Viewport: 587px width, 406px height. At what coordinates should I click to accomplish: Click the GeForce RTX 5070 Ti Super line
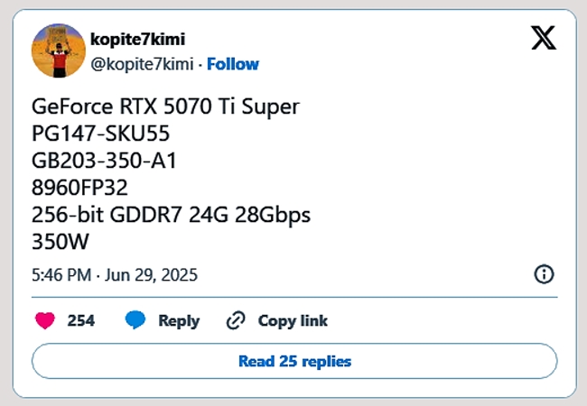point(165,106)
